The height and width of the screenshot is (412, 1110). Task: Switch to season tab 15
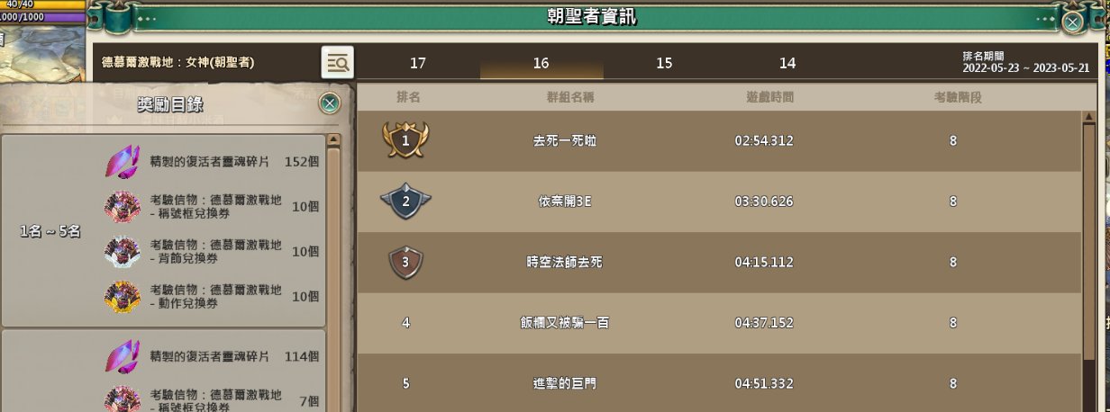(664, 63)
